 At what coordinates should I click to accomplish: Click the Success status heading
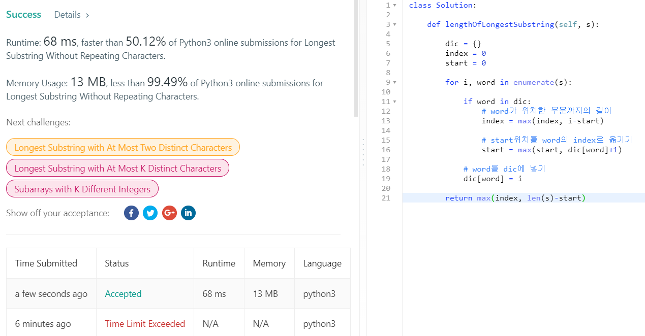(x=24, y=15)
